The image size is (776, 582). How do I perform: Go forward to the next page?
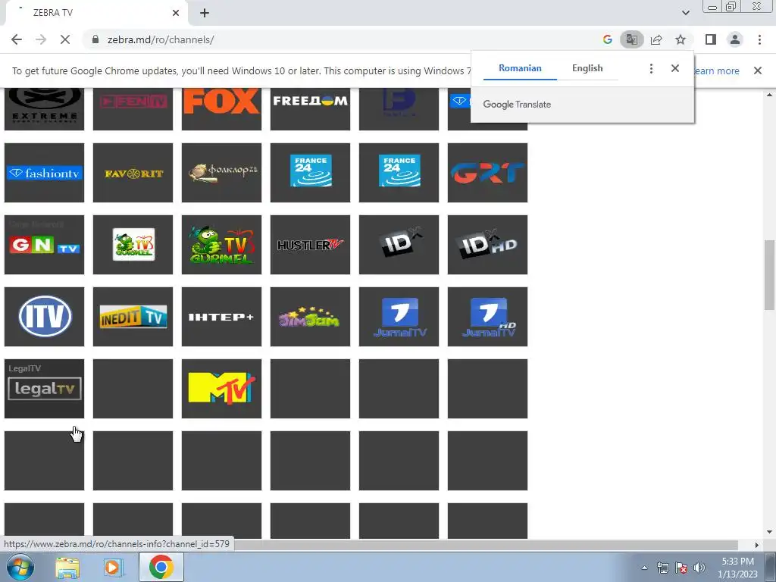41,39
